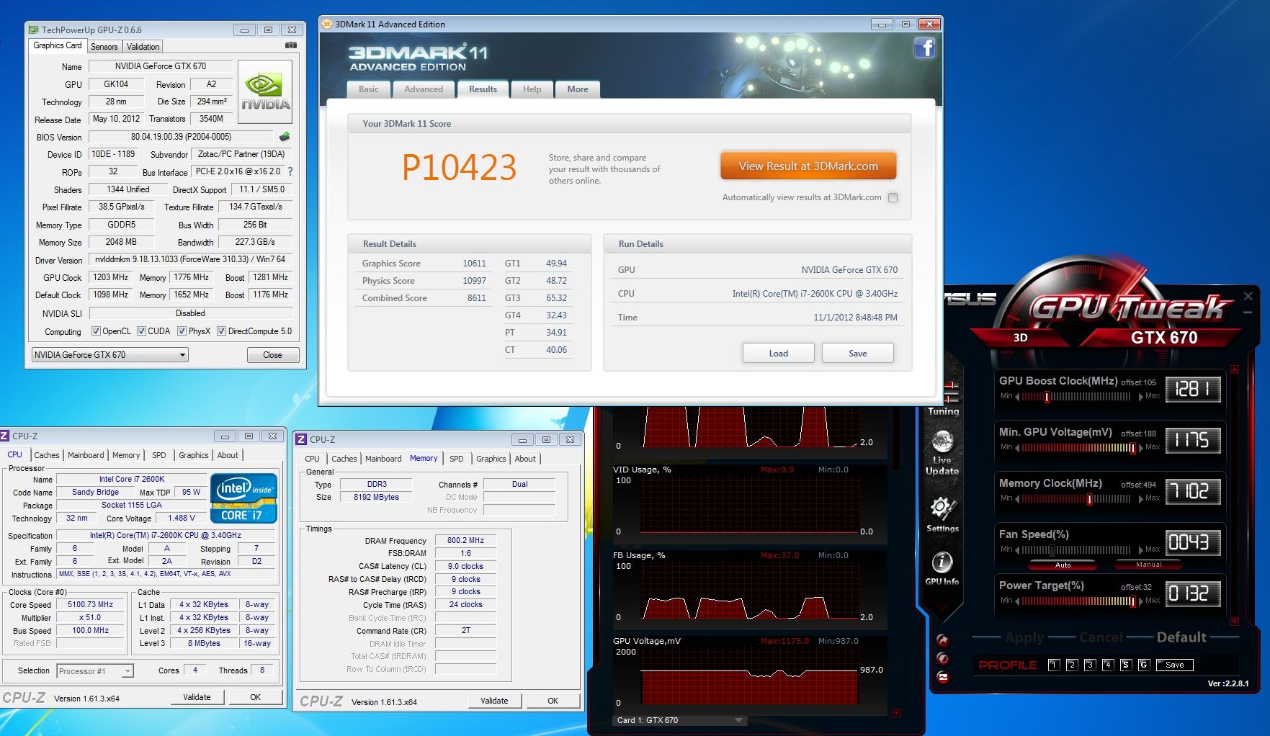Open Mainboard tab in the CPU-Z Memory window

pos(383,459)
